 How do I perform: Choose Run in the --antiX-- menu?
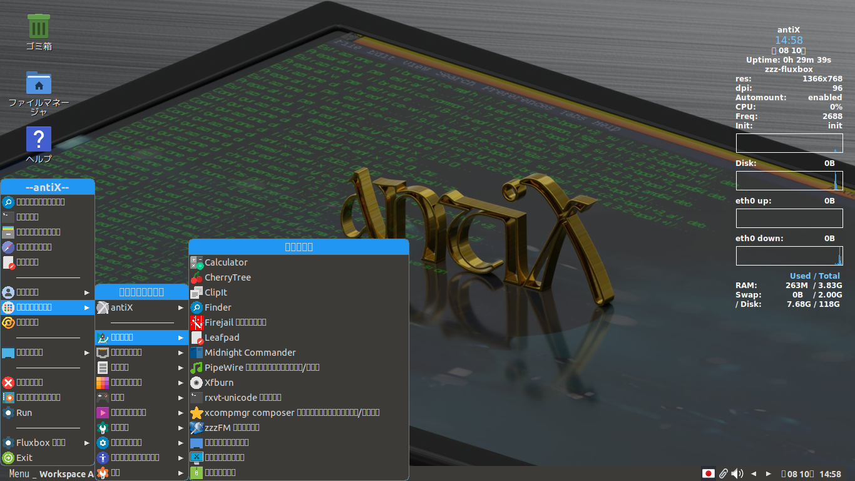click(48, 413)
